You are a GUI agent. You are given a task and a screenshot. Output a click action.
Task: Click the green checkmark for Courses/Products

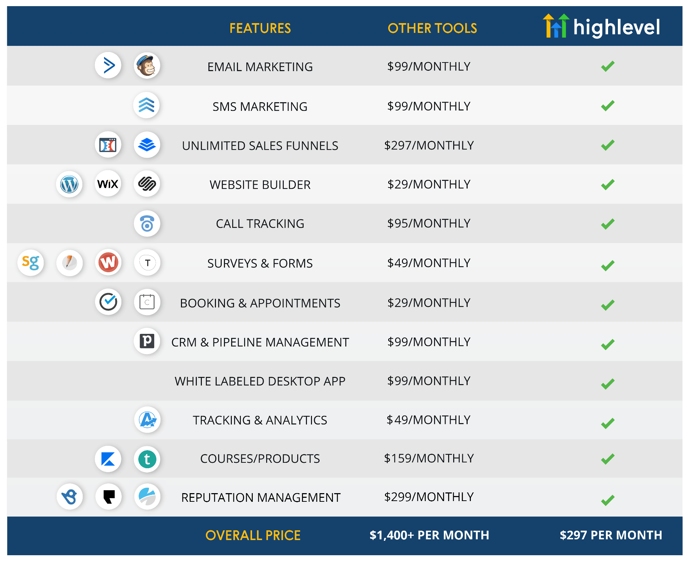click(608, 459)
